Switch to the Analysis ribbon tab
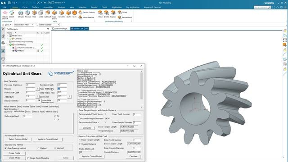The width and height of the screenshot is (288, 162). [61, 7]
